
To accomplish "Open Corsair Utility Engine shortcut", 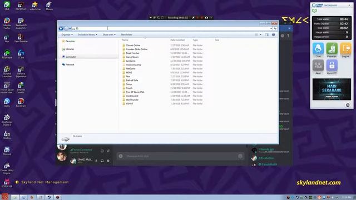I will coord(7,168).
